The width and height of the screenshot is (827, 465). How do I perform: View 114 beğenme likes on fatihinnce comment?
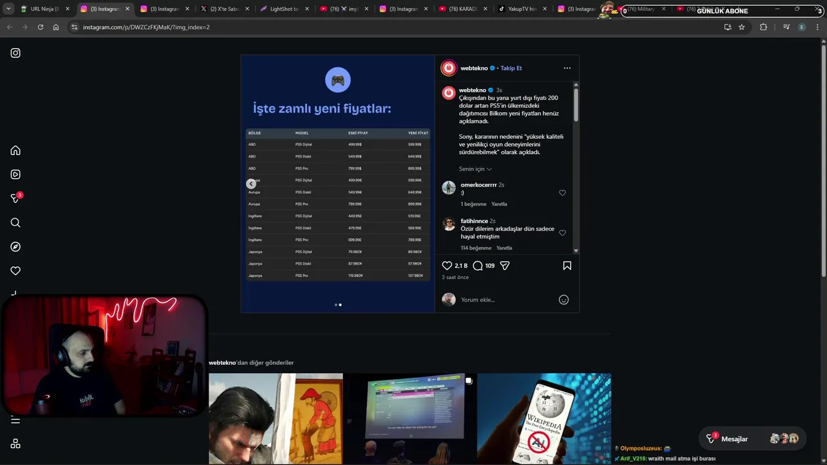pos(476,248)
